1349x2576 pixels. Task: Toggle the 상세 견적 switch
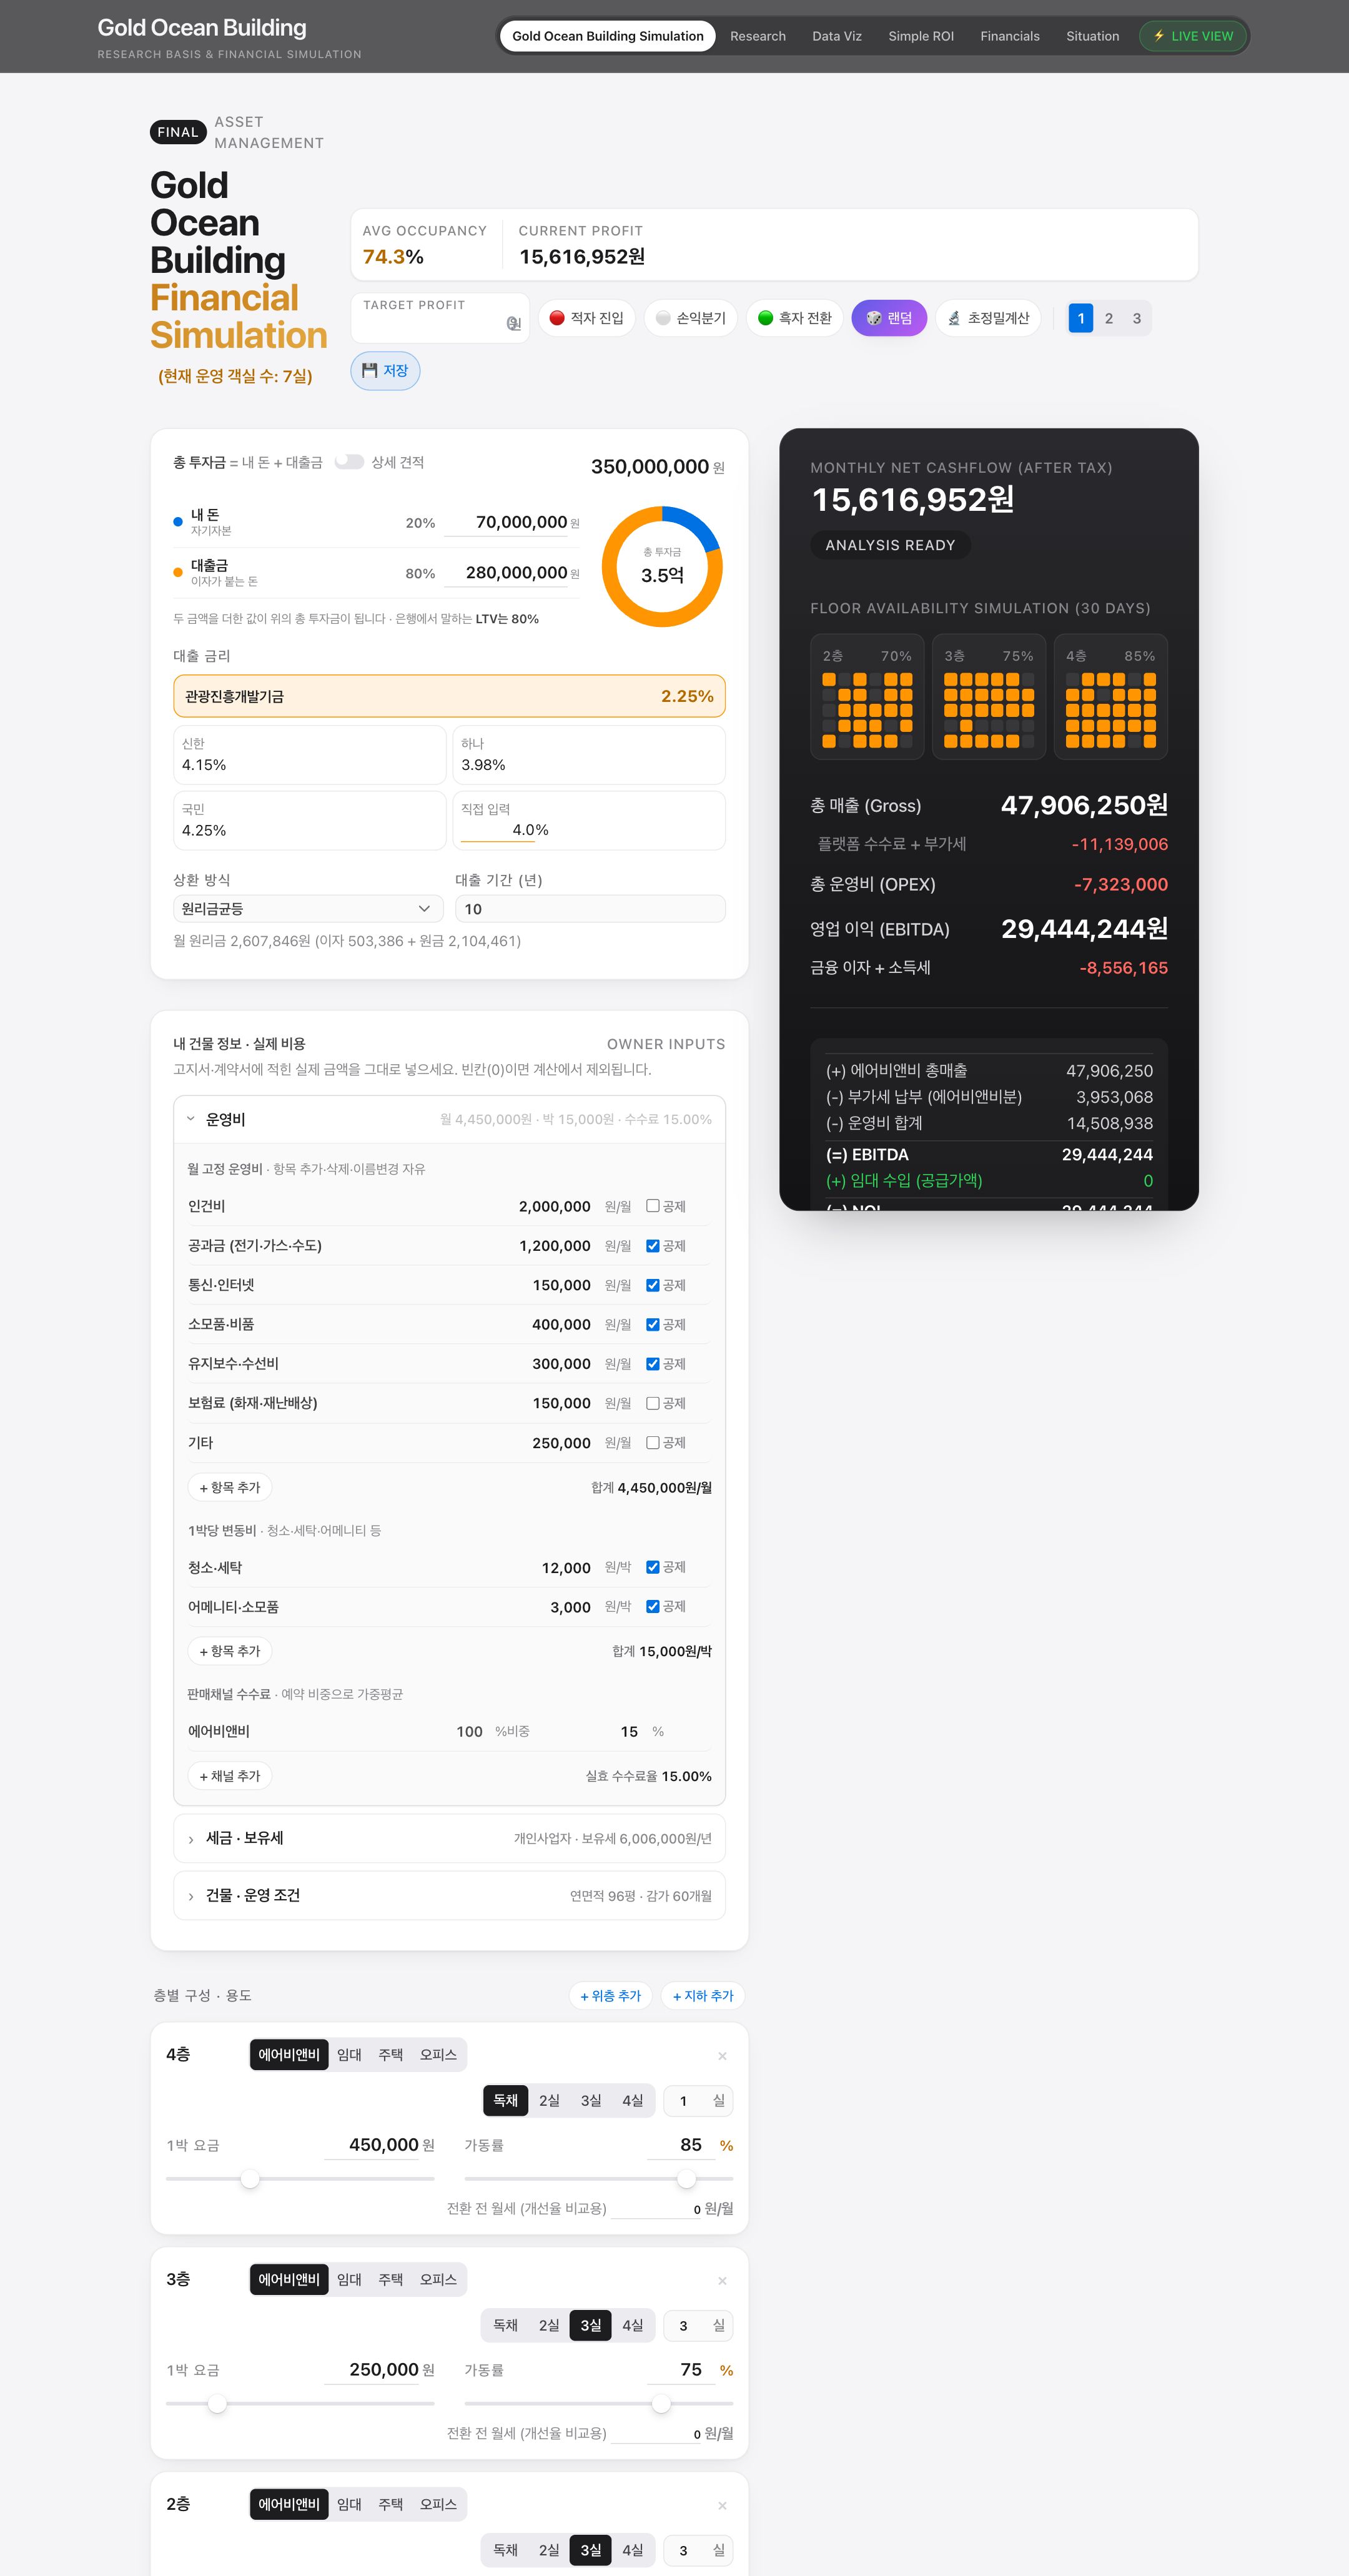tap(349, 462)
